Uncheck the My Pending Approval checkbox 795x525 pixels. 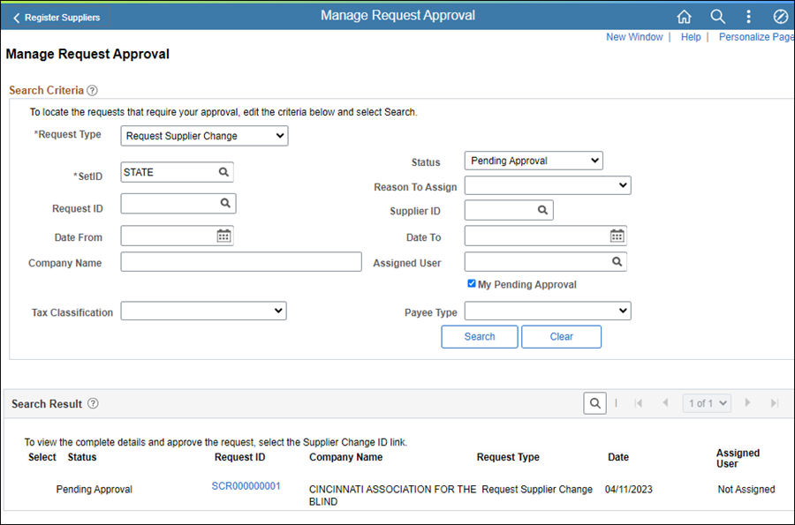(472, 283)
